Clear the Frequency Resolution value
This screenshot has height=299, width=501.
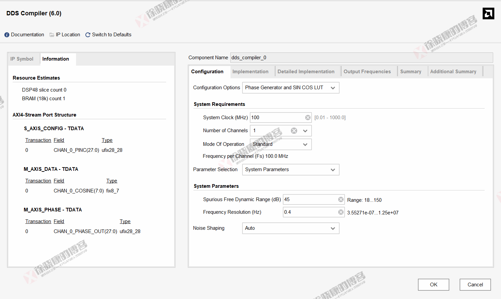pyautogui.click(x=341, y=212)
